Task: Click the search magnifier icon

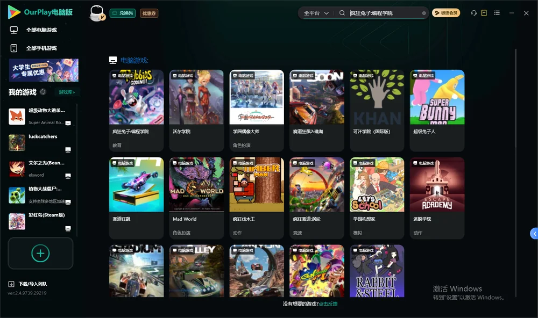Action: [342, 13]
